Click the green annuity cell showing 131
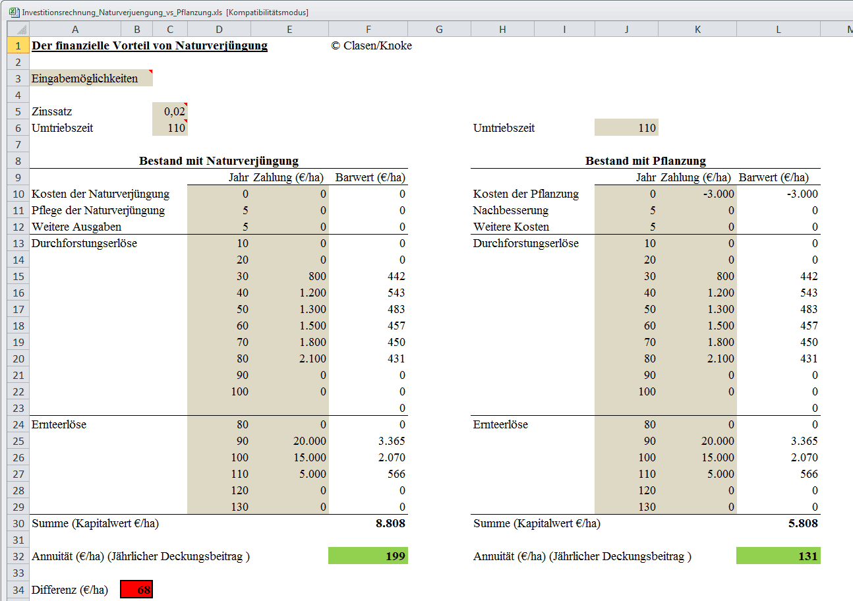The image size is (853, 601). (x=778, y=556)
